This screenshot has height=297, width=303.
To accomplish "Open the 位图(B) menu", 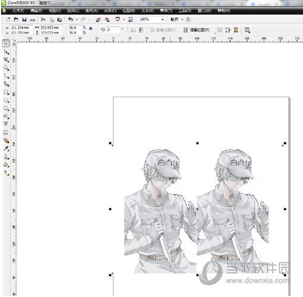I will tap(129, 11).
